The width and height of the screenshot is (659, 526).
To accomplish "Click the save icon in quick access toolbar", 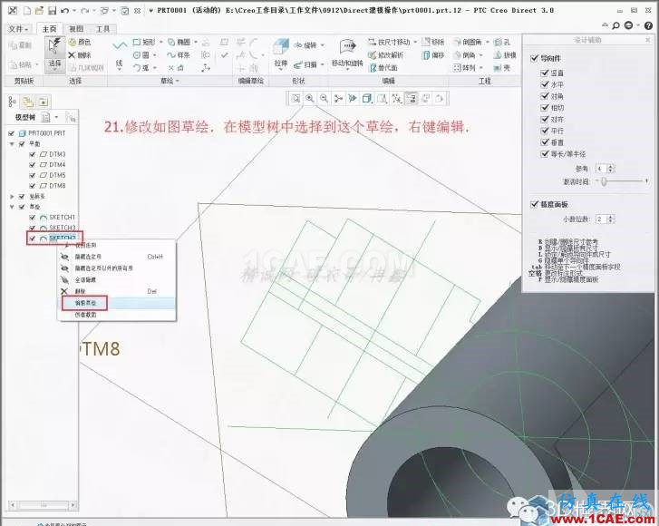I will point(52,11).
